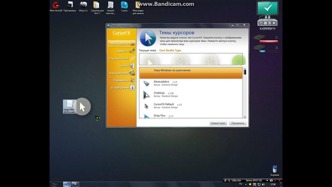
Task: Open the Новый текстов... document icon
Action: tap(110, 8)
